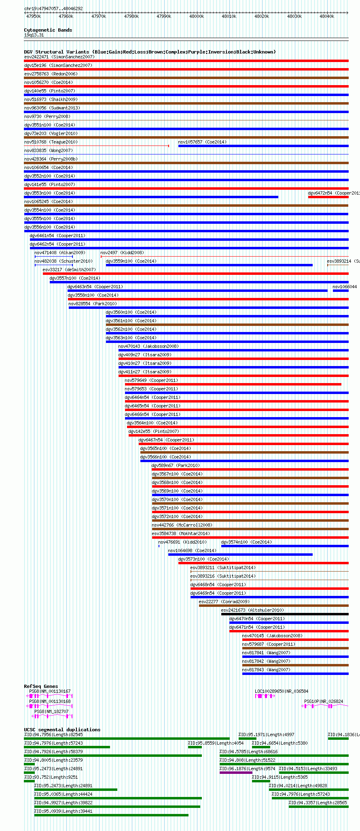Open nsv470143 (Jakobsson2008) variant

[x=148, y=346]
